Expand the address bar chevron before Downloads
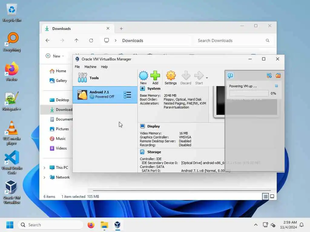310x232 pixels. [x=116, y=40]
